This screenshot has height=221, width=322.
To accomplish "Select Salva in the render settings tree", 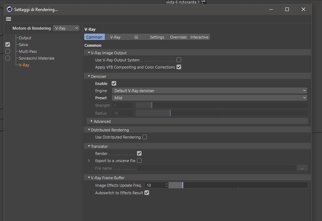I will (23, 45).
